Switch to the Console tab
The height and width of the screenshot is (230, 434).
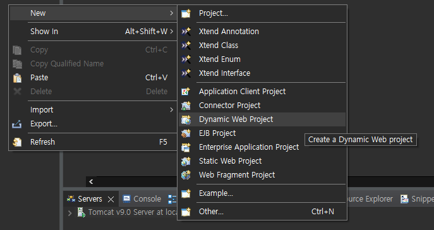[x=142, y=199]
